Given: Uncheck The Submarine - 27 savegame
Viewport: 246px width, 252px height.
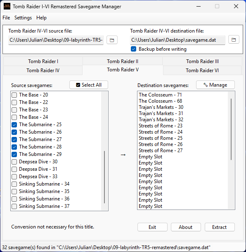Looking at the screenshot, I should tap(14, 139).
